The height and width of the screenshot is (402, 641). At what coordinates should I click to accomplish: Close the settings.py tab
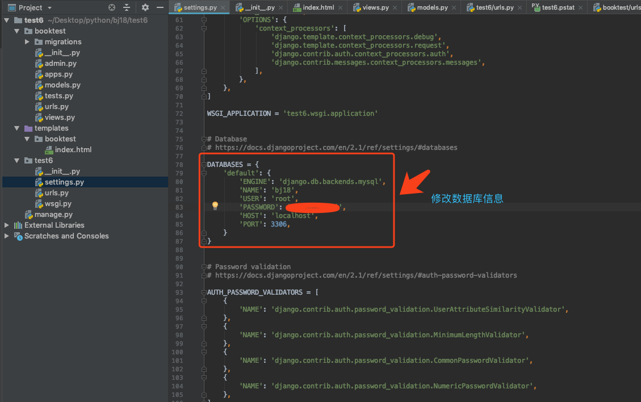223,8
